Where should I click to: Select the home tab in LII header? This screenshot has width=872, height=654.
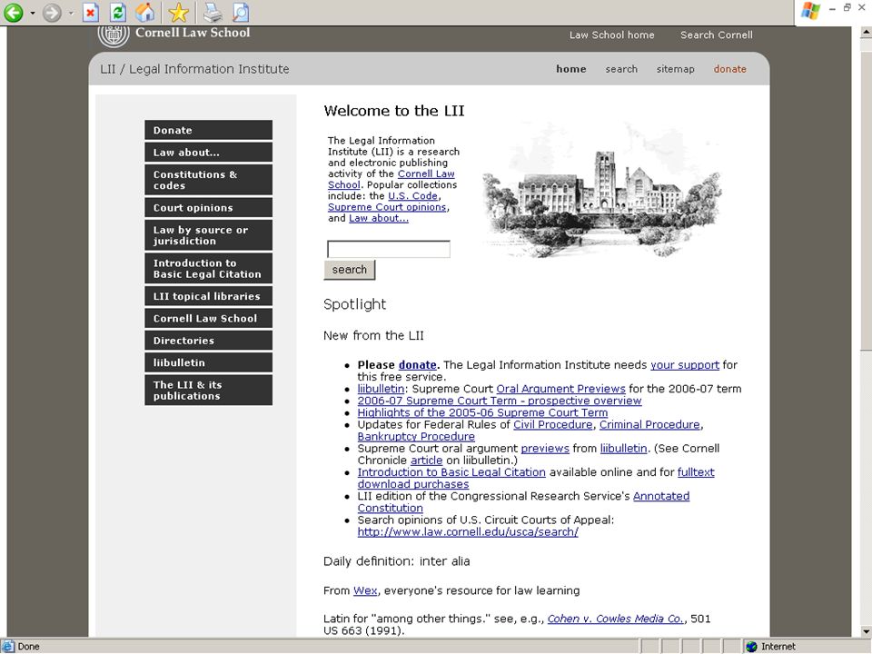[x=571, y=69]
